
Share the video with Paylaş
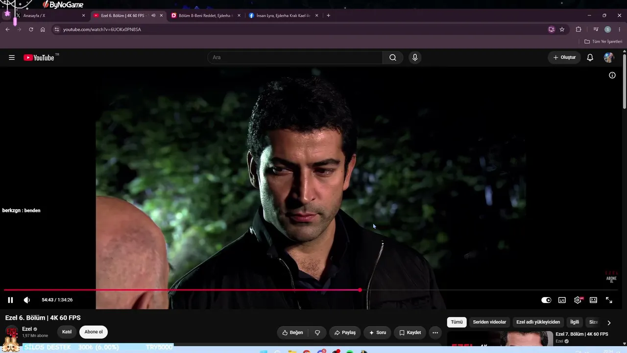click(x=345, y=332)
